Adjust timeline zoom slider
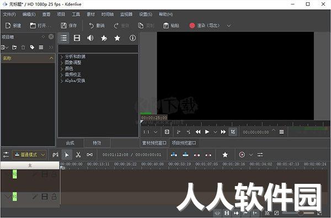Image resolution: width=331 pixels, height=218 pixels. point(298,213)
